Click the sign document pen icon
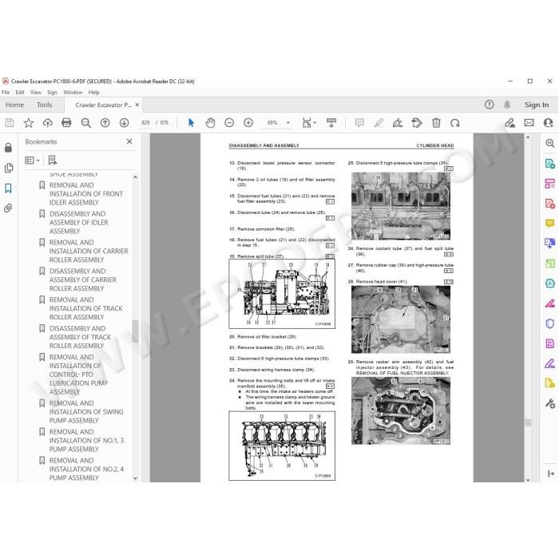This screenshot has height=559, width=559. tap(398, 123)
